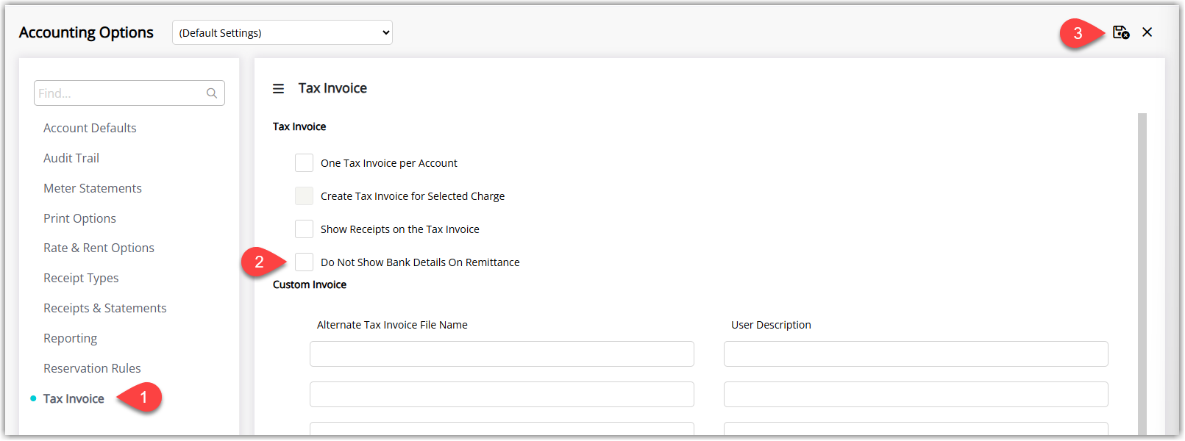The image size is (1185, 441).
Task: Open Print Options section
Action: 79,218
